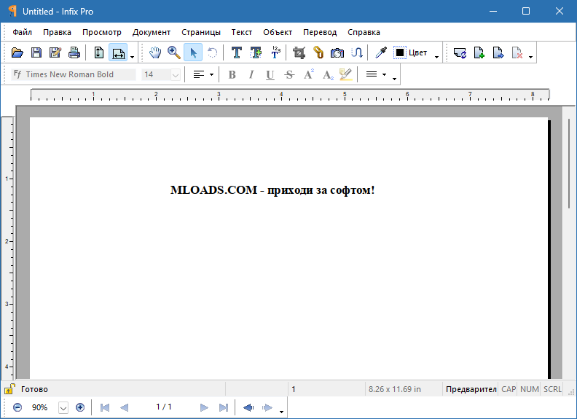Click the rotate tool icon
The height and width of the screenshot is (419, 577).
pos(212,52)
